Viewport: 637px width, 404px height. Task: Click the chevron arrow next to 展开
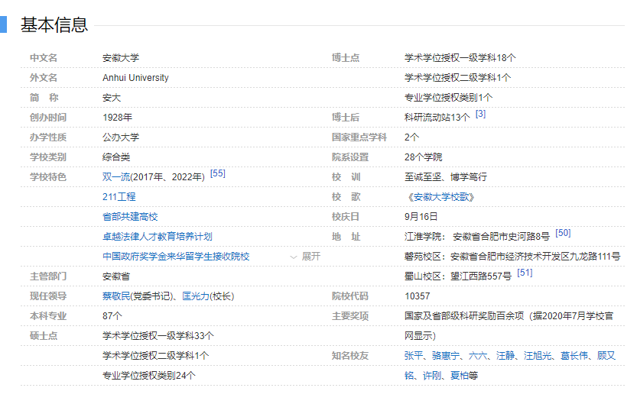293,257
